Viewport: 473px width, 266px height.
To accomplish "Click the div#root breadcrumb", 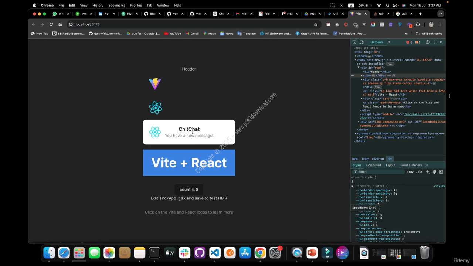I will (x=378, y=159).
